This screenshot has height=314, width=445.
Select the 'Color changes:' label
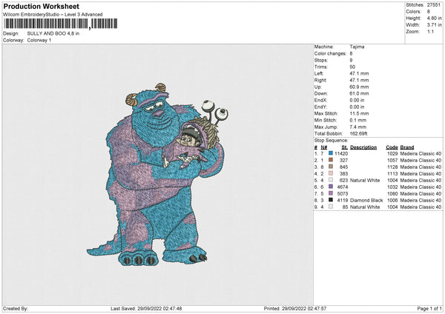coord(330,53)
